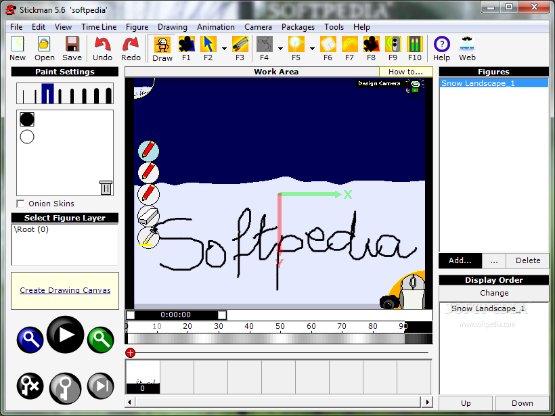Open the Edit menu
The height and width of the screenshot is (416, 555).
(38, 27)
